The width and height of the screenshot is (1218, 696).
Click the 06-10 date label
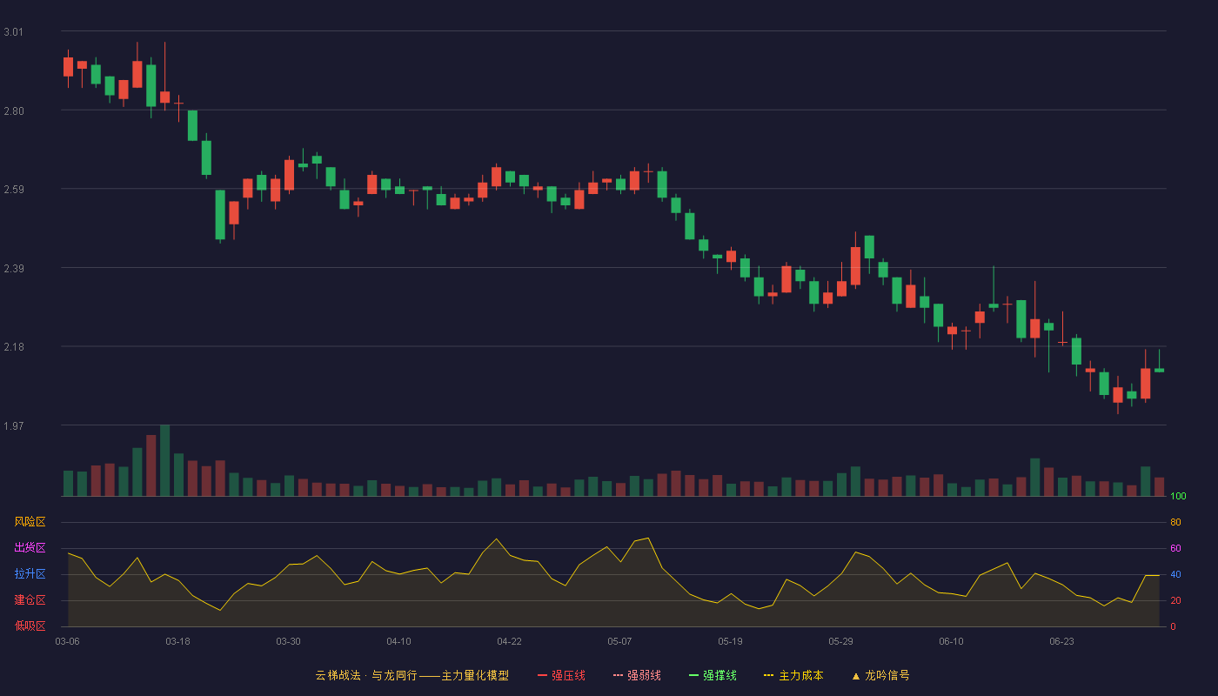click(x=951, y=641)
